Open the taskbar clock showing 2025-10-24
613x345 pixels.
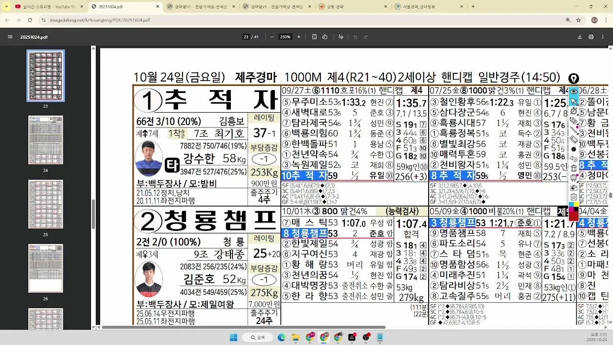coord(597,337)
